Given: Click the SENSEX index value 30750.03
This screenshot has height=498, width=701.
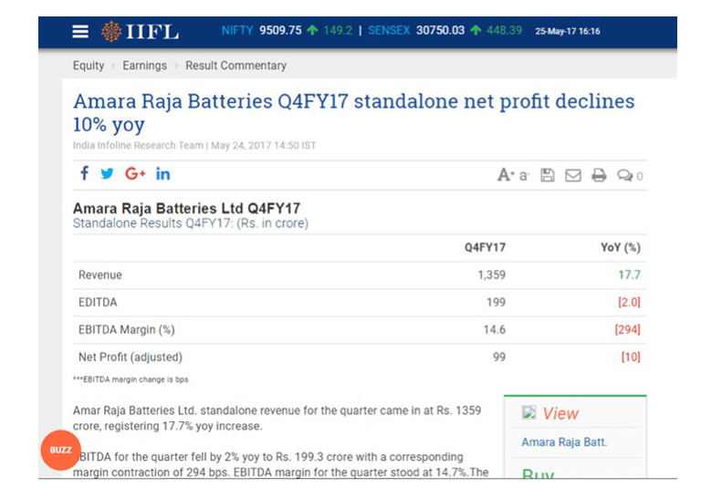Looking at the screenshot, I should coord(440,30).
